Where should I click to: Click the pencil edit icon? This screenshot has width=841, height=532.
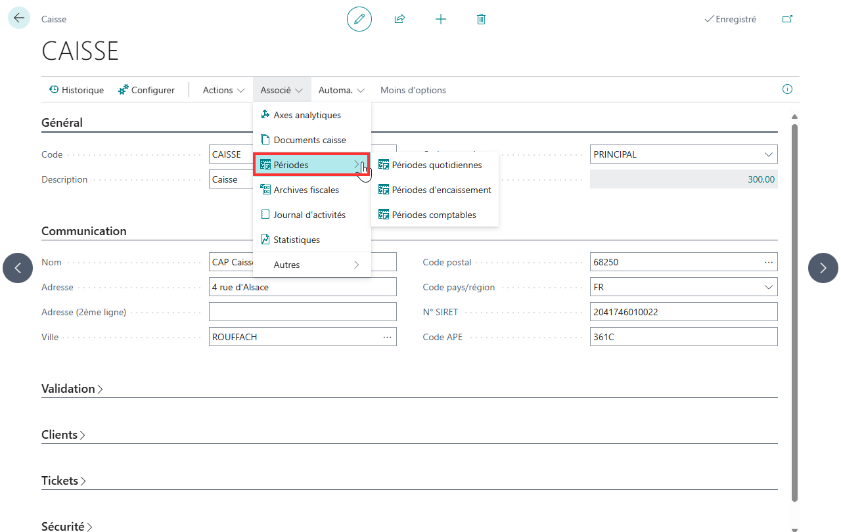click(x=359, y=19)
